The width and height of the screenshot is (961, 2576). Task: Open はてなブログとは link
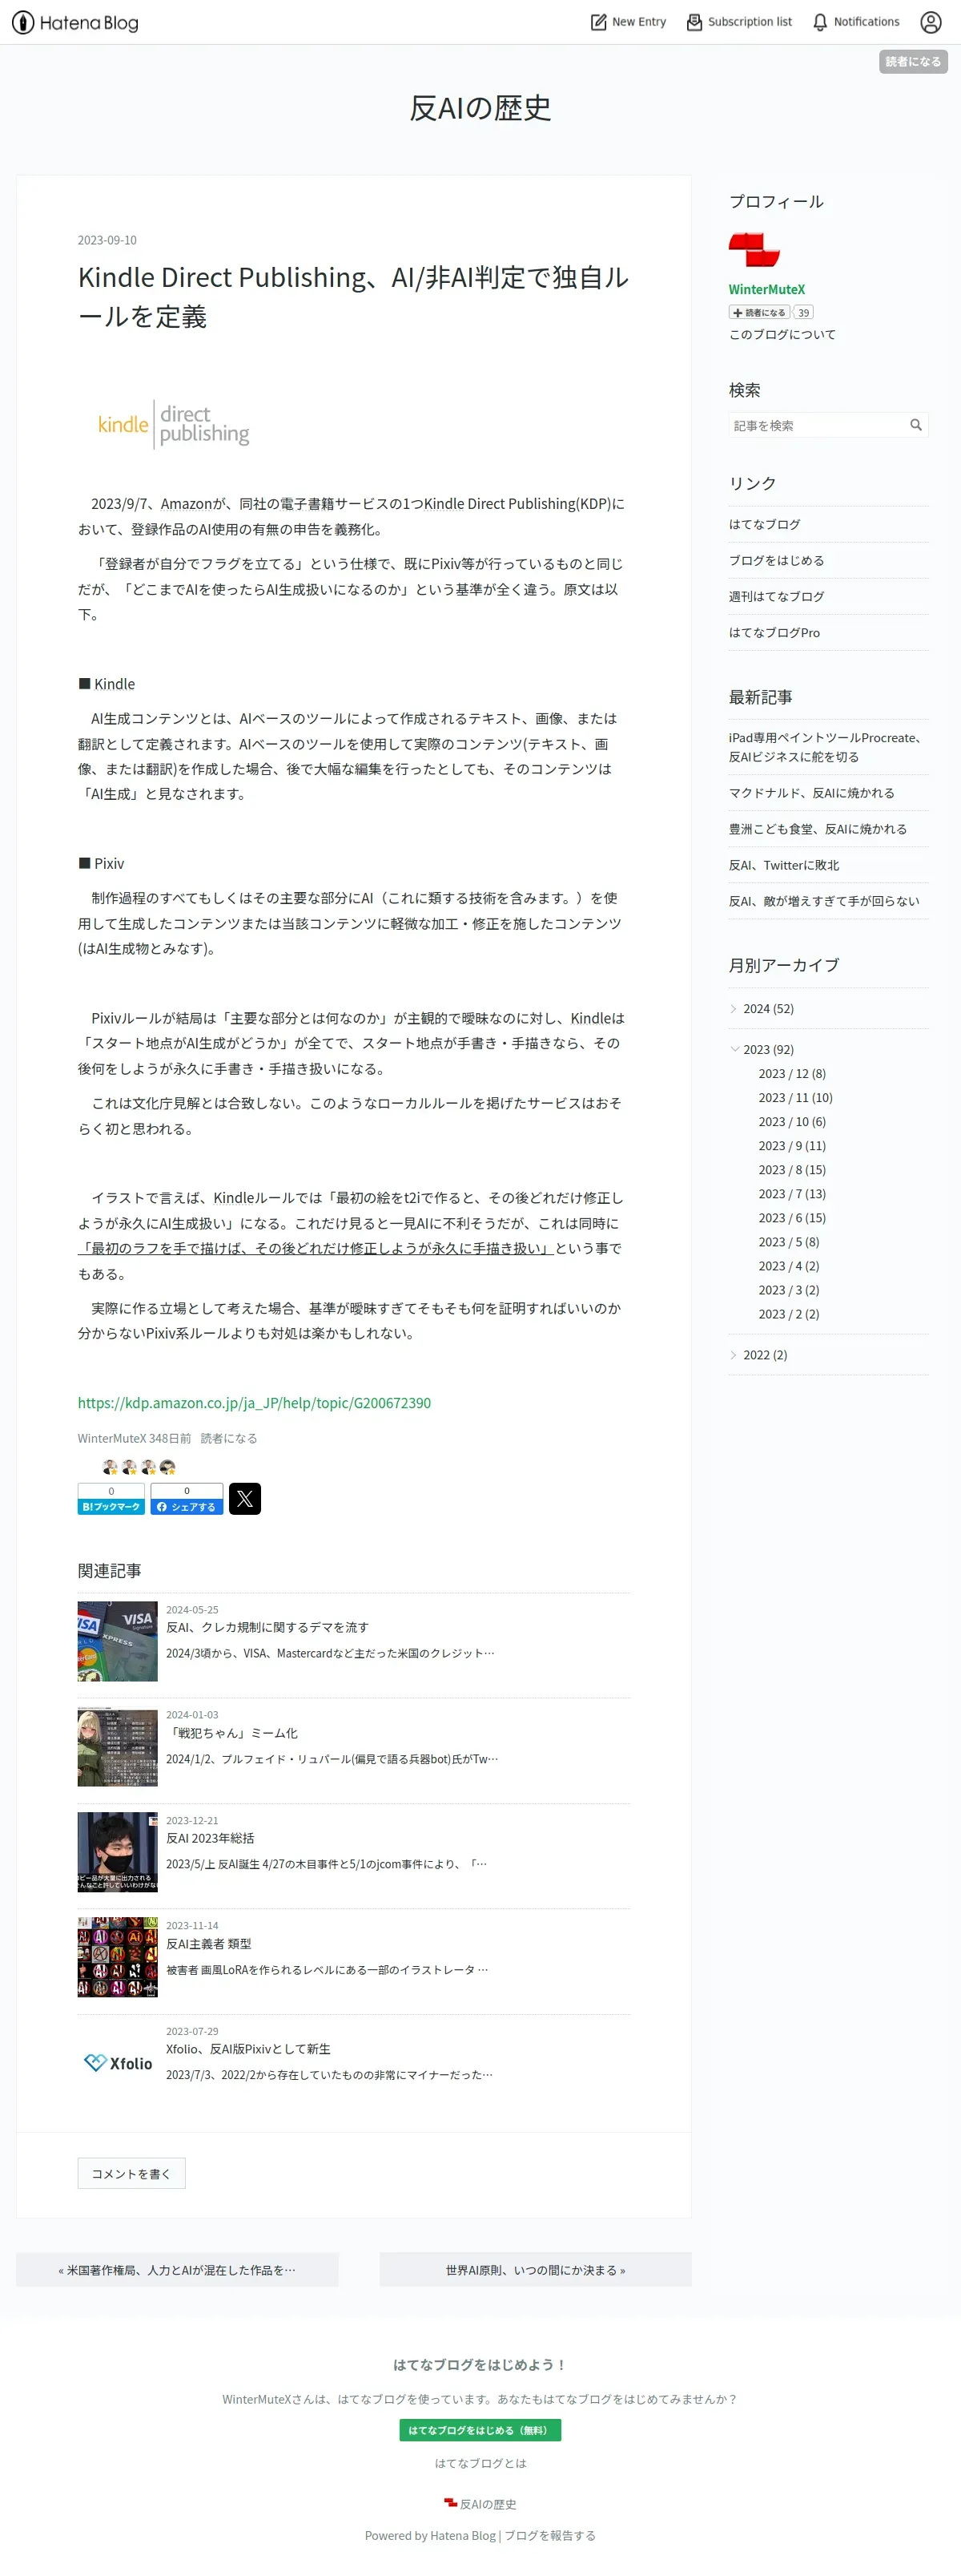480,2463
